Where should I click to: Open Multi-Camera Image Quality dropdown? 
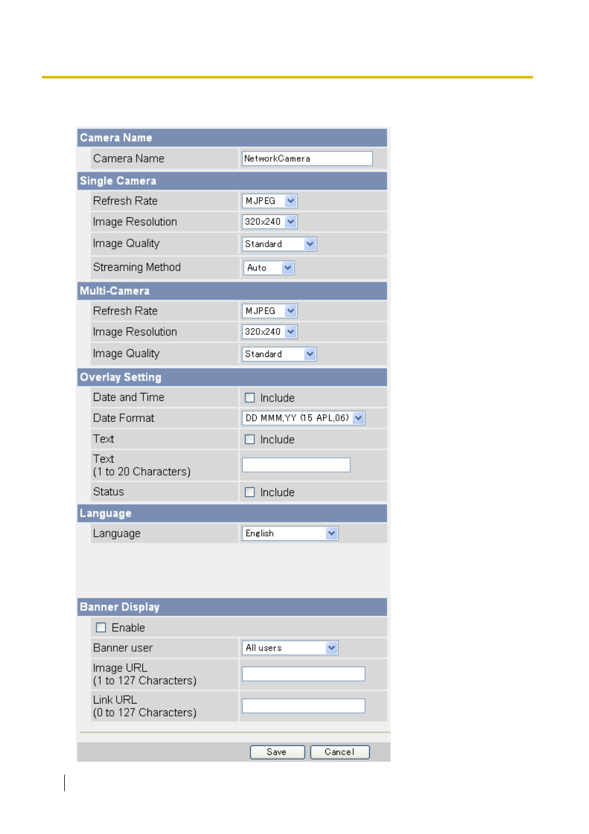[x=279, y=354]
